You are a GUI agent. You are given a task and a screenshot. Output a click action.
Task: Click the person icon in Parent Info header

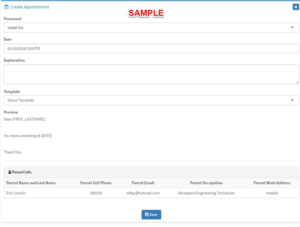tap(10, 172)
